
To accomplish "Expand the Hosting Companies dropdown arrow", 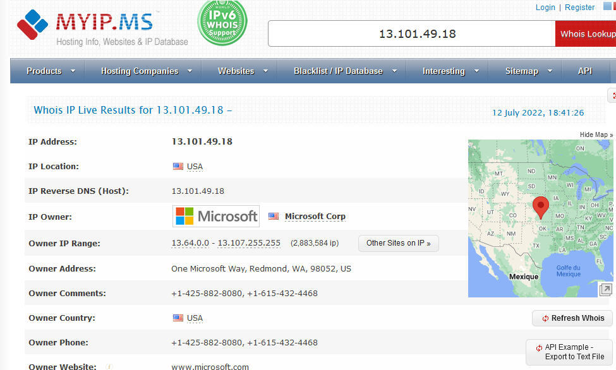I will point(190,71).
